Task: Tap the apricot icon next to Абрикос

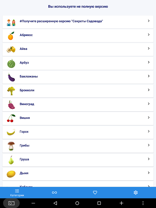Action: coord(11,36)
